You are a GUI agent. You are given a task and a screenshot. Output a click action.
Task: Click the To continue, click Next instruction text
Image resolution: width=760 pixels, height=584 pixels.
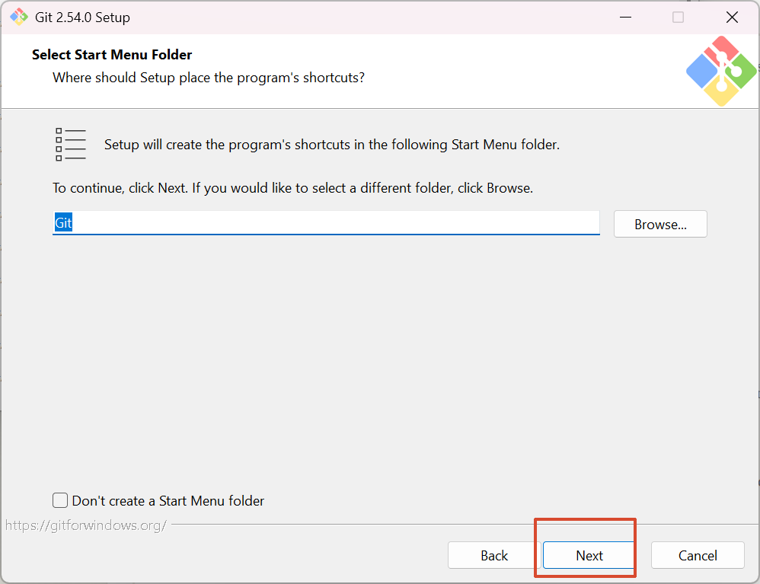coord(292,187)
